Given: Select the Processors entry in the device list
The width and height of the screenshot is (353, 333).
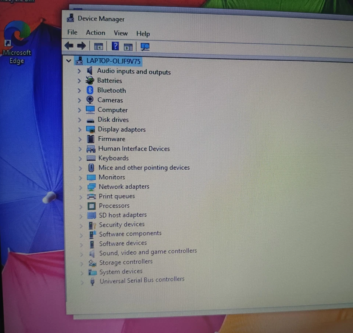Looking at the screenshot, I should pyautogui.click(x=114, y=206).
